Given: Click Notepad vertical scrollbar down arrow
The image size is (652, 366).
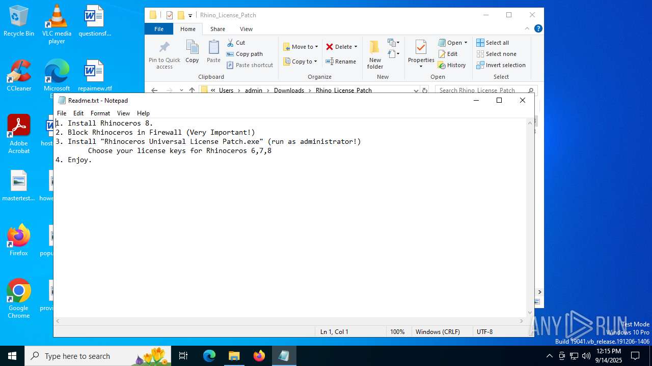Looking at the screenshot, I should click(530, 313).
